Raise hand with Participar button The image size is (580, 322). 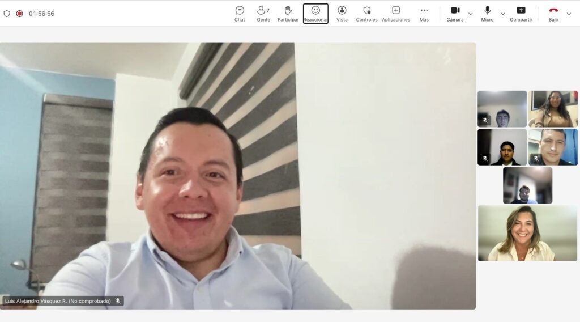[x=288, y=13]
